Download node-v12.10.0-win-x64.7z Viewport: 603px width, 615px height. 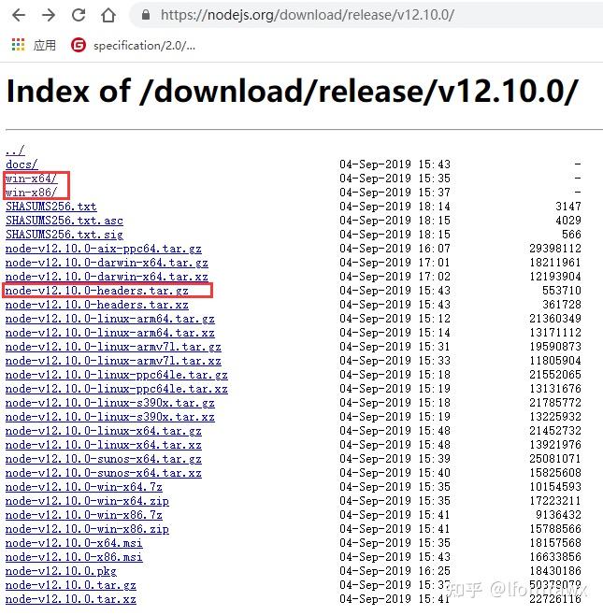(84, 487)
